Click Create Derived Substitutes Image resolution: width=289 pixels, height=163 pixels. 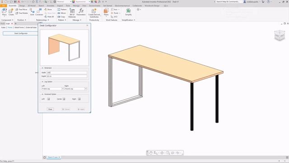94,13
